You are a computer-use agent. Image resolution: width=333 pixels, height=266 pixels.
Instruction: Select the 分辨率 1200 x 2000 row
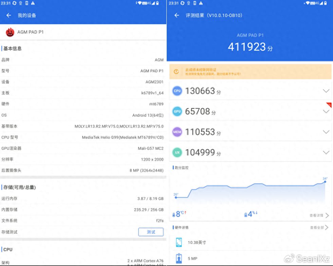(x=83, y=159)
